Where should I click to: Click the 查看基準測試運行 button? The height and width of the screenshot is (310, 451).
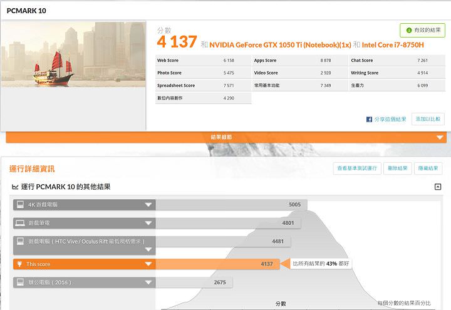[x=357, y=168]
